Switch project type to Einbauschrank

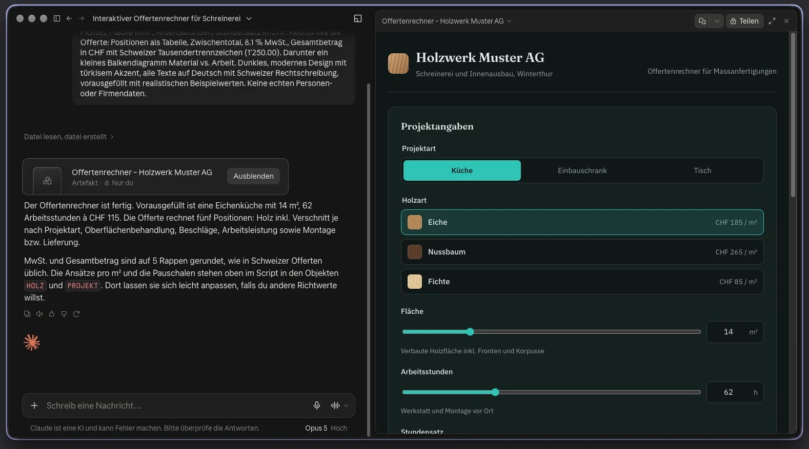582,170
